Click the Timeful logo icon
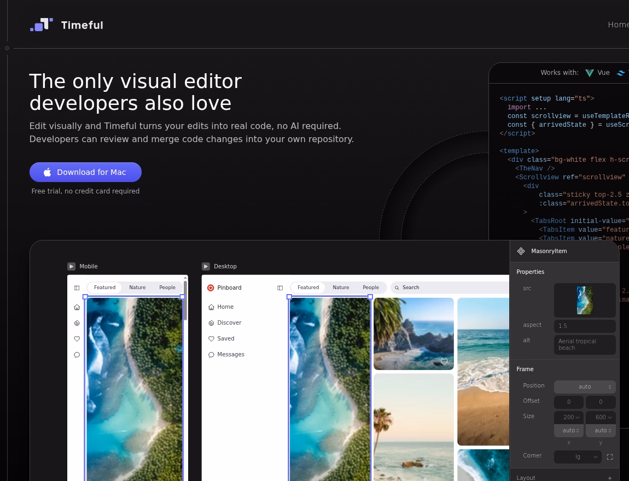The width and height of the screenshot is (629, 481). (42, 25)
